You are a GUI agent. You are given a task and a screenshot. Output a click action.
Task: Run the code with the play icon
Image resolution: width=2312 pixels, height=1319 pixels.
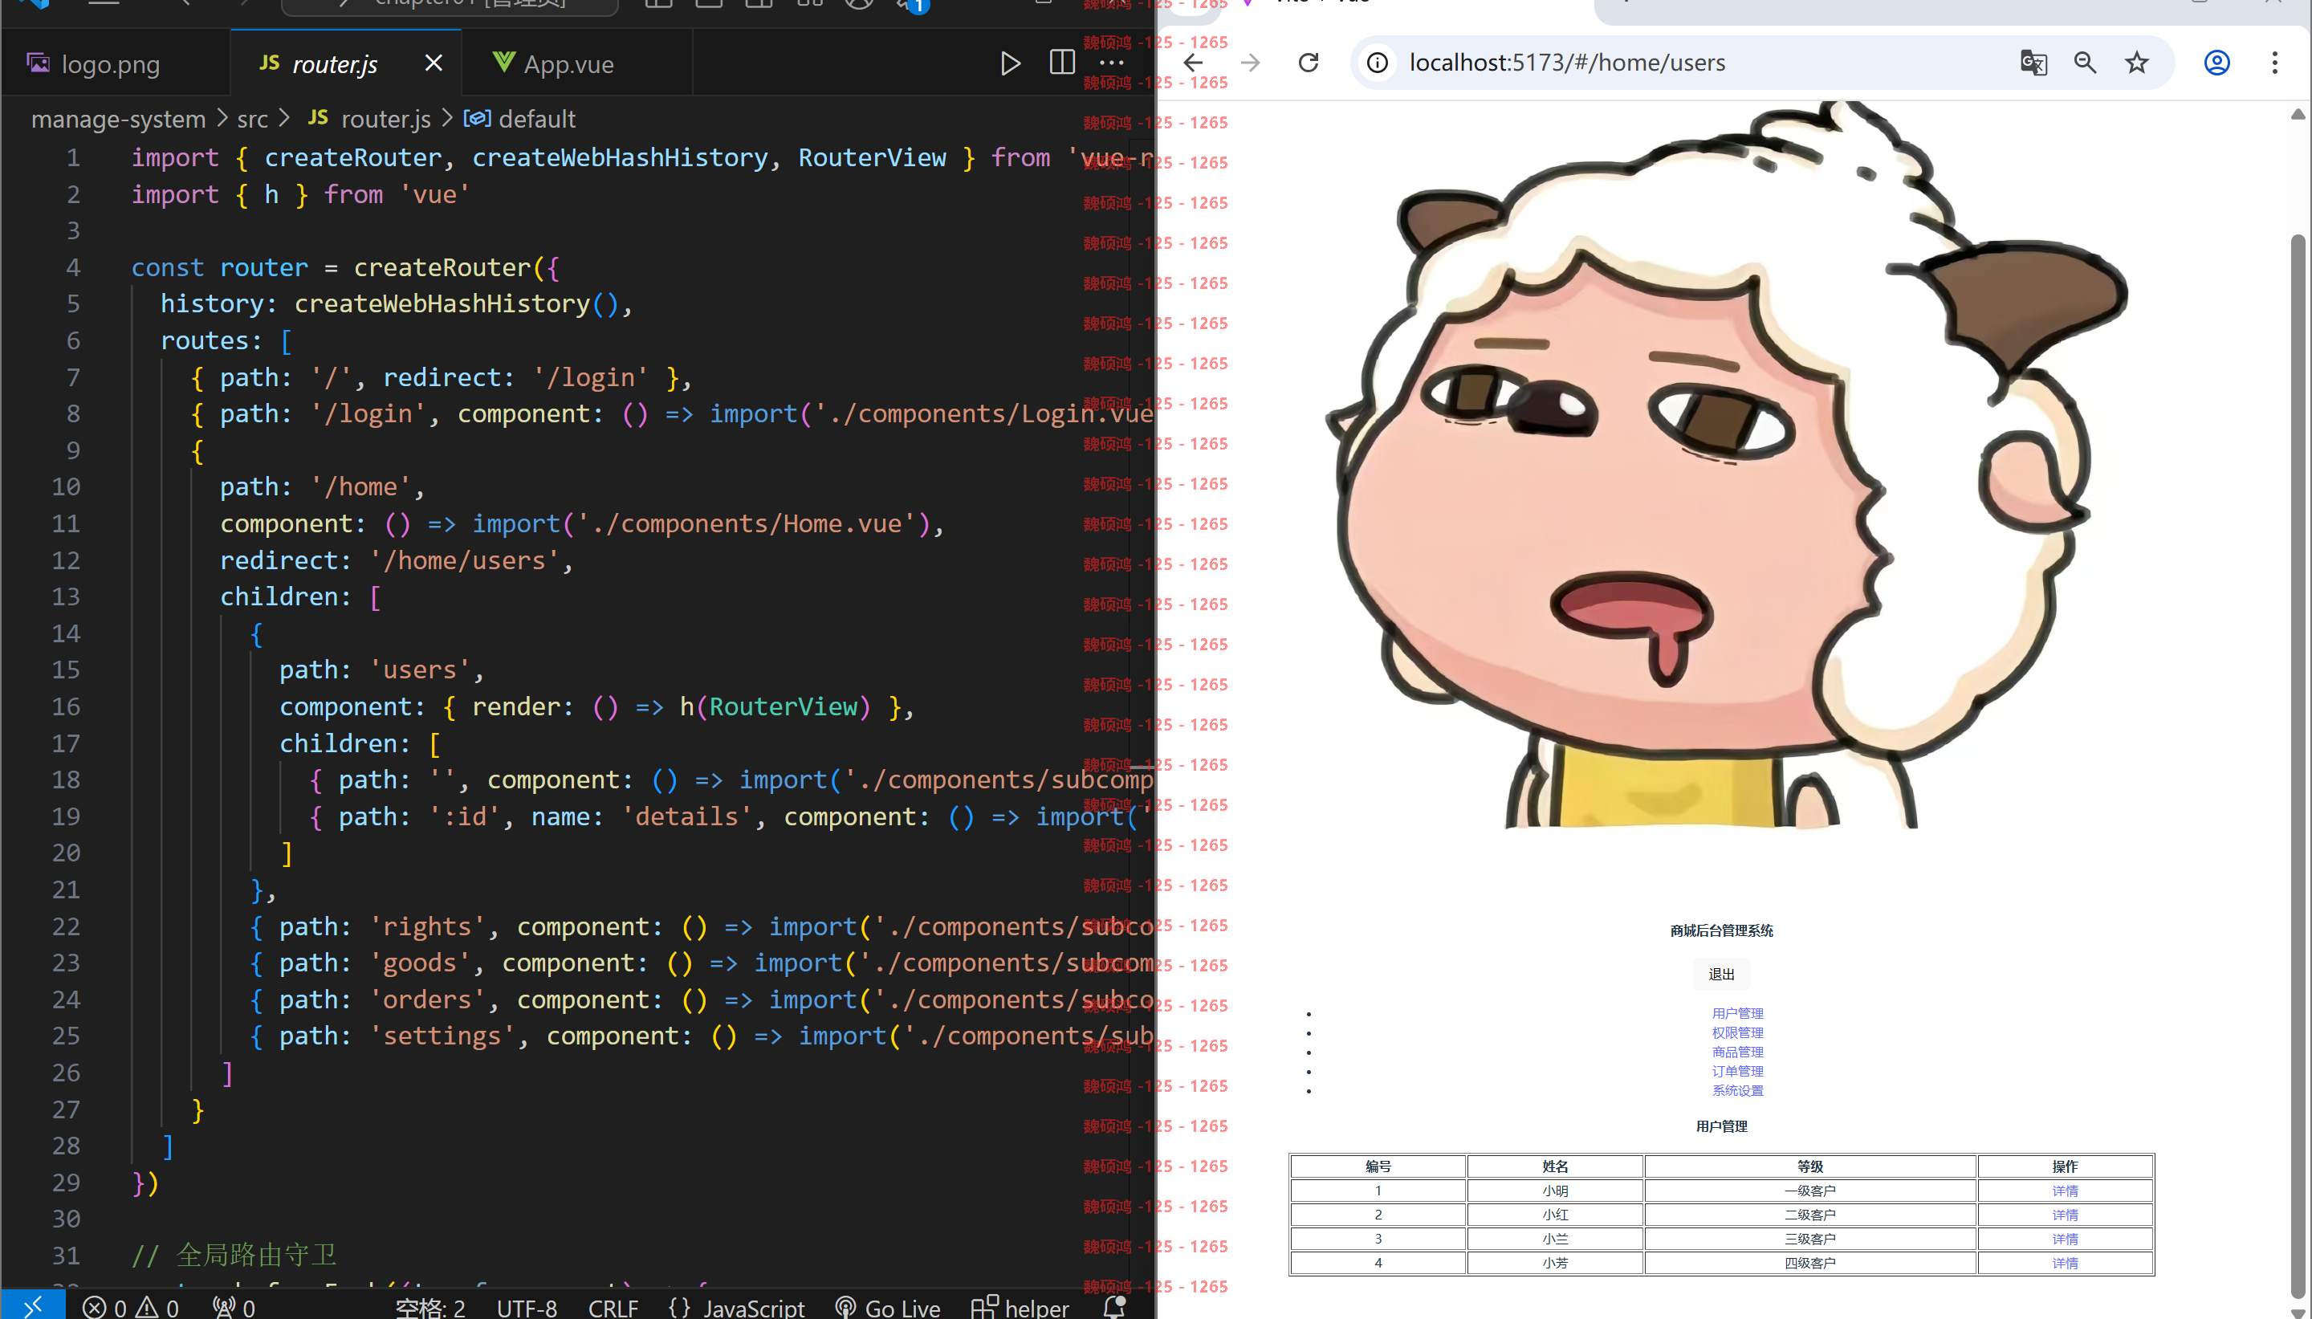1010,63
